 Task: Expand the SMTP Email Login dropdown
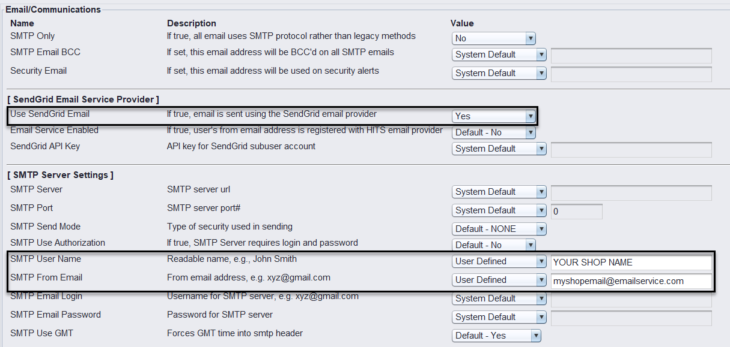coord(499,298)
